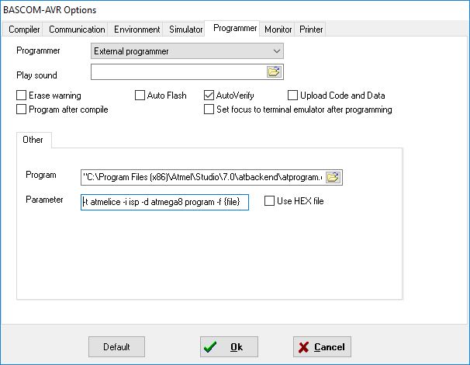470x365 pixels.
Task: Open the Programmer type dropdown
Action: click(x=187, y=51)
